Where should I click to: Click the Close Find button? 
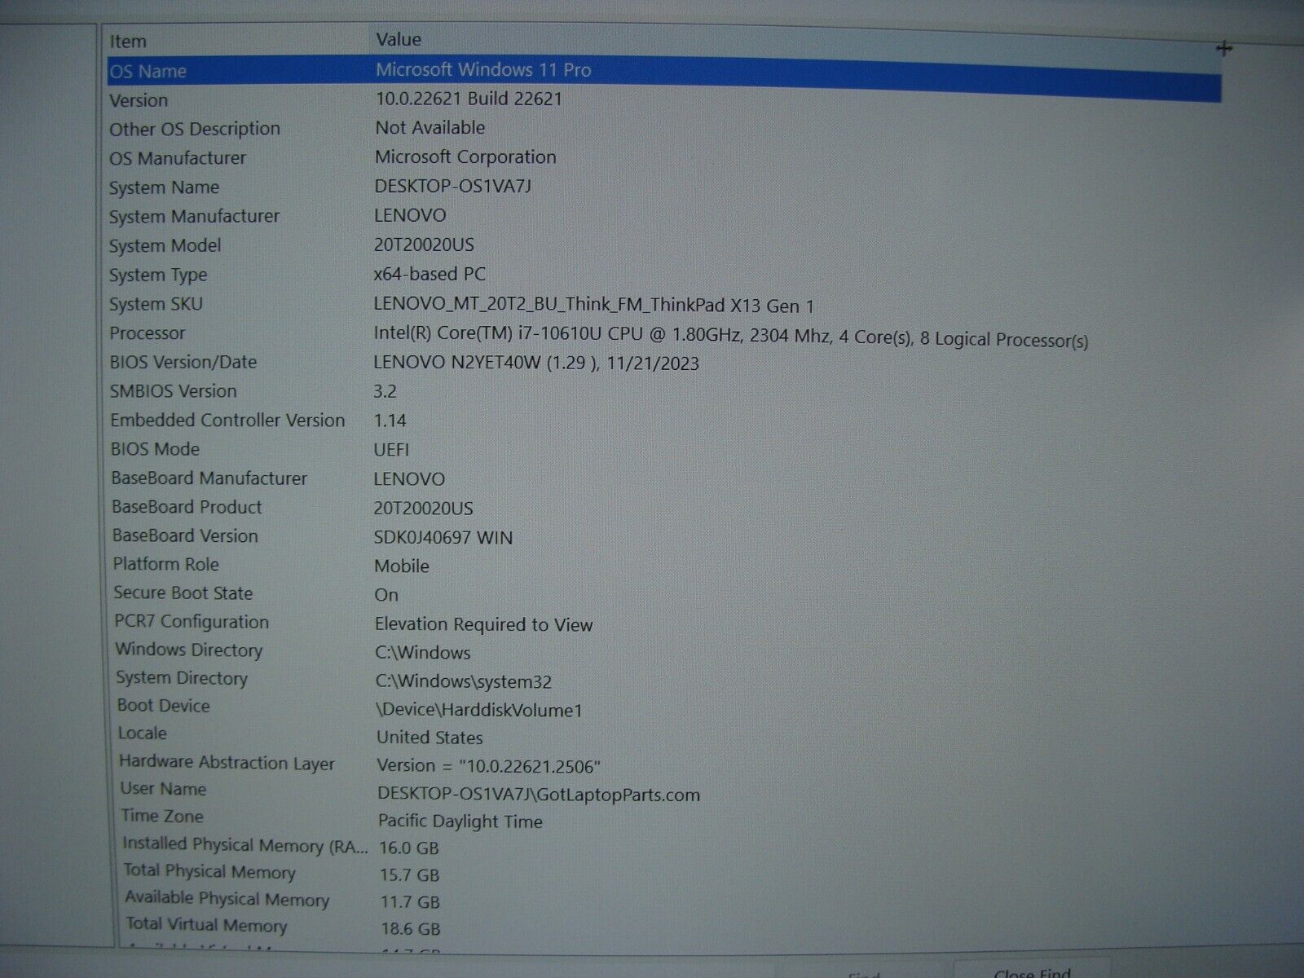[x=1032, y=972]
